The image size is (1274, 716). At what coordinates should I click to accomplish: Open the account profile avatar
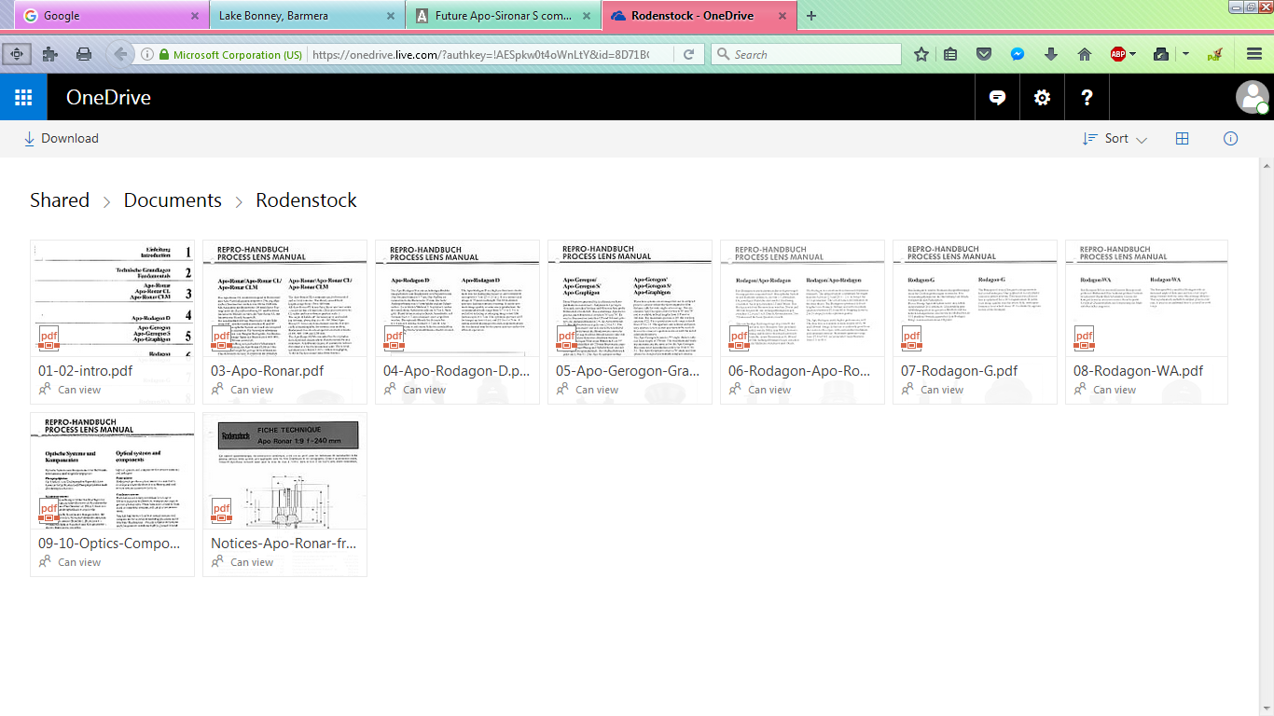click(1252, 97)
